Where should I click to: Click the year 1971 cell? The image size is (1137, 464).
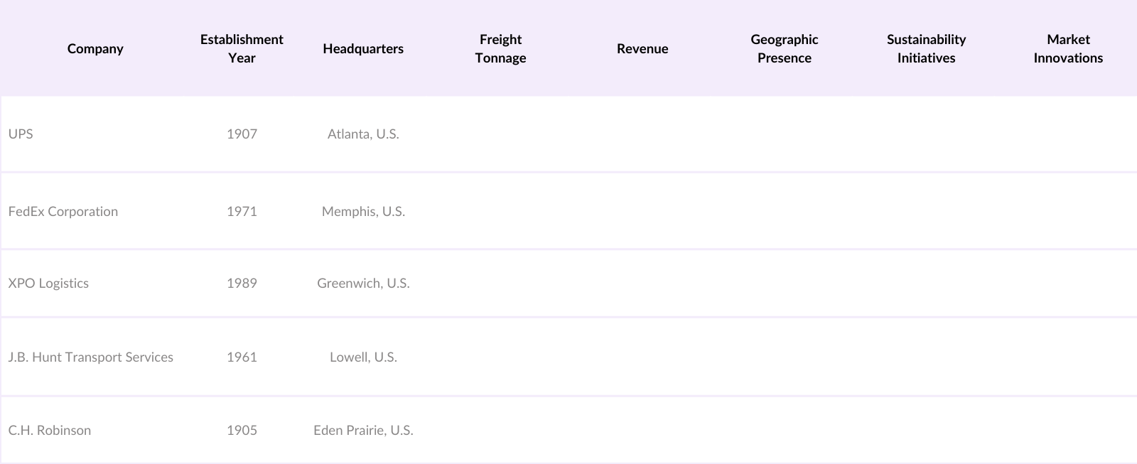[242, 211]
